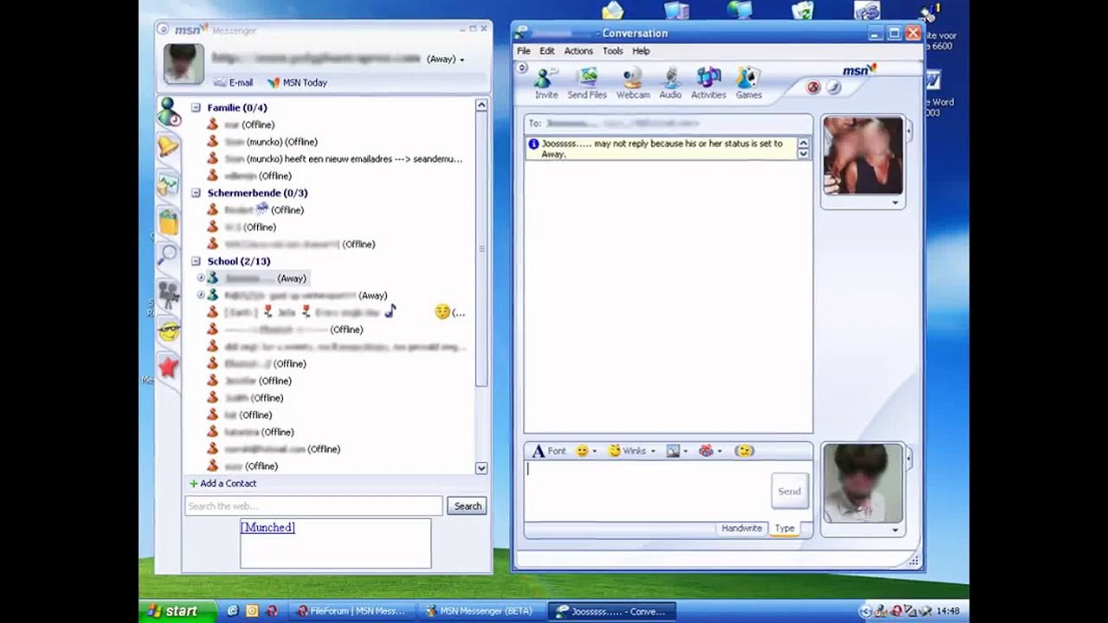This screenshot has width=1108, height=623.
Task: Select the Winks icon
Action: pos(628,451)
